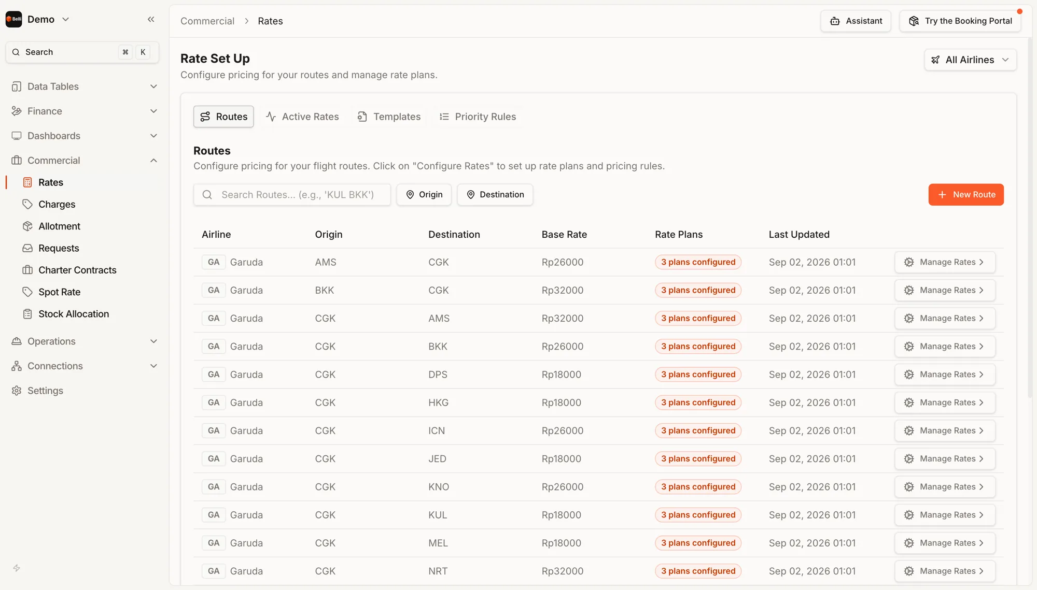The height and width of the screenshot is (590, 1037).
Task: Open the Assistant panel
Action: point(856,21)
